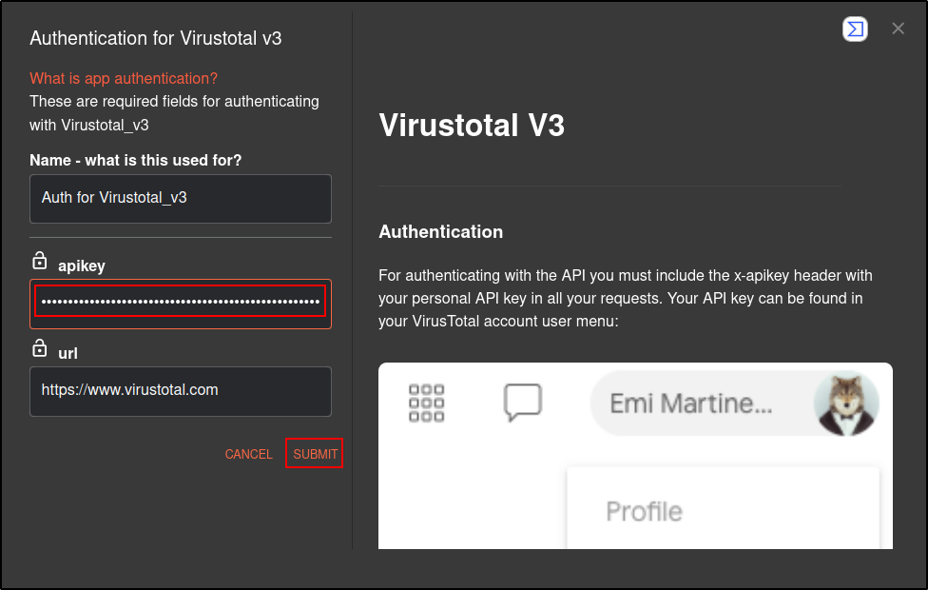Viewport: 928px width, 590px height.
Task: Select Profile in the user menu image
Action: coord(644,511)
